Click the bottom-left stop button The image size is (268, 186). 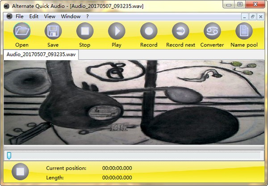click(20, 171)
